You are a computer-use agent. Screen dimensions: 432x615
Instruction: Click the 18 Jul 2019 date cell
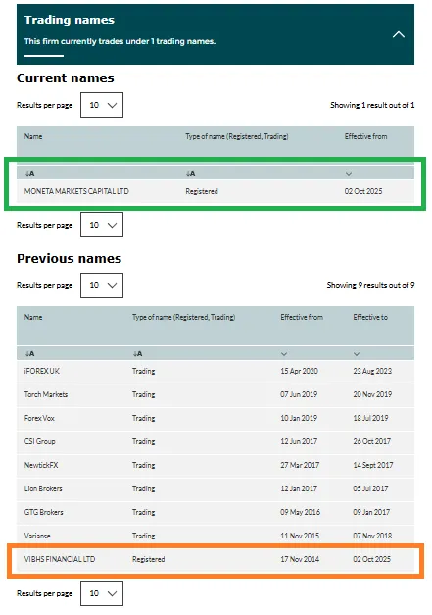tap(370, 418)
